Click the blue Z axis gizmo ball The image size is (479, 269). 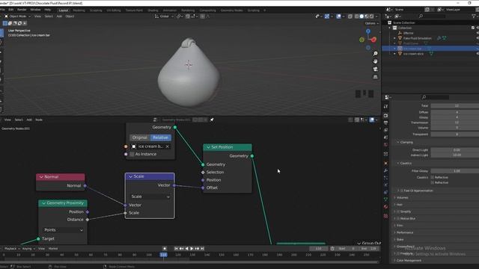click(x=368, y=31)
